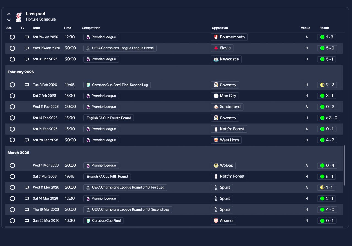Click the Sel. column header
The image size is (352, 246).
click(9, 28)
